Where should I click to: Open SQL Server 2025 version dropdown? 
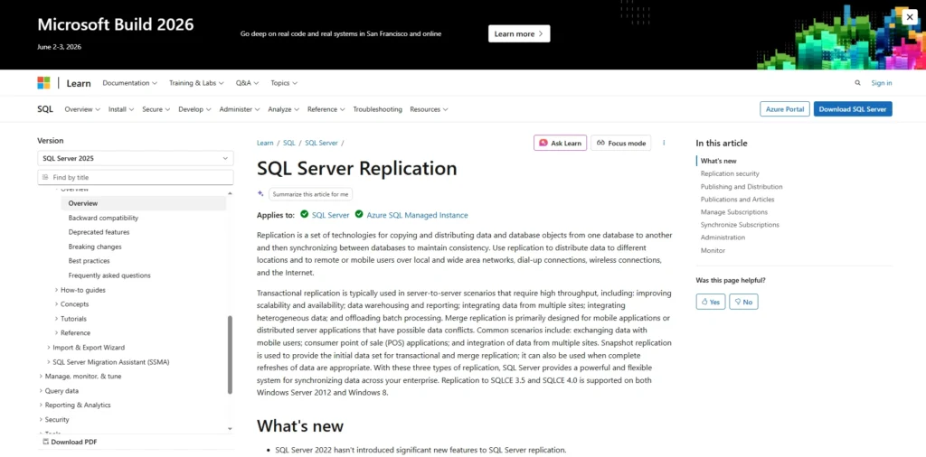pos(136,158)
